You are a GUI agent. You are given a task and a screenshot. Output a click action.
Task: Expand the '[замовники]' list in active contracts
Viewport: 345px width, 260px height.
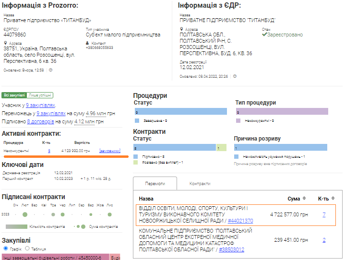109,151
